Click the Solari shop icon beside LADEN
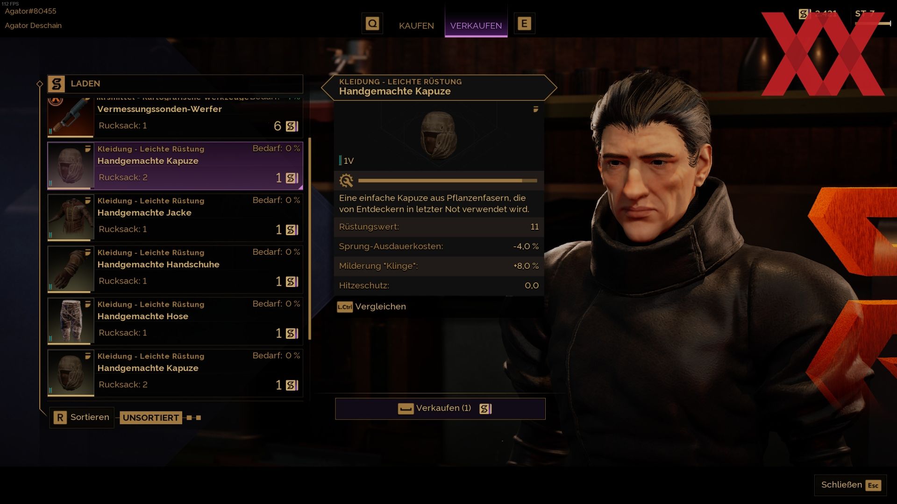This screenshot has height=504, width=897. point(57,84)
